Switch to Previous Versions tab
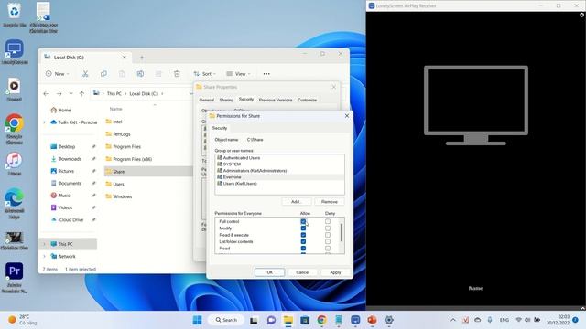This screenshot has width=586, height=329. [x=276, y=100]
